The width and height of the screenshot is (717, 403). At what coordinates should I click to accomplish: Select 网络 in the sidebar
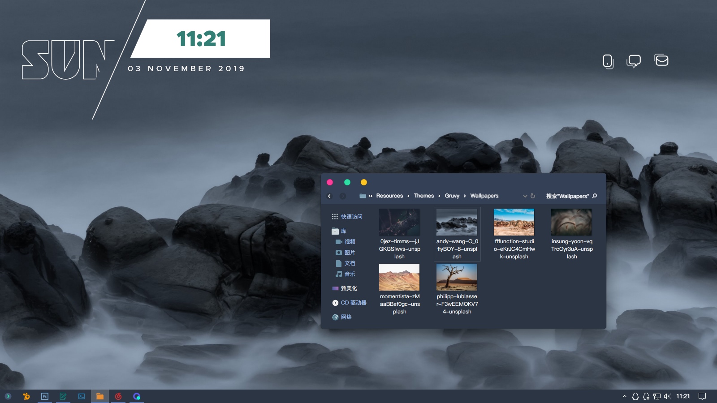(342, 317)
